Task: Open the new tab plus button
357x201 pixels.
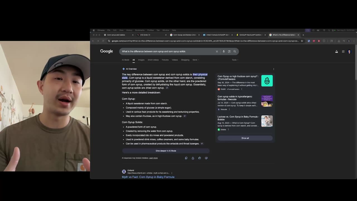Action: (303, 35)
